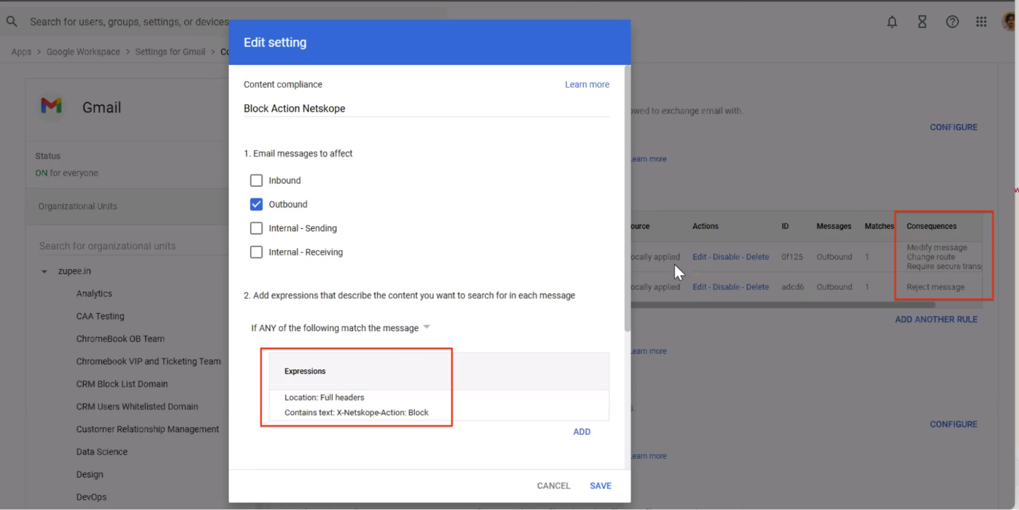1019x510 pixels.
Task: Click the Location: Full headers text
Action: tap(324, 397)
